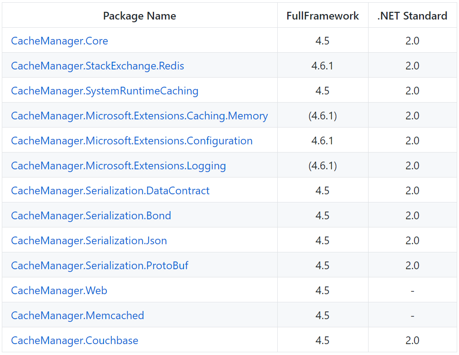Open the CacheManager.Core package link
This screenshot has width=459, height=355.
[60, 41]
